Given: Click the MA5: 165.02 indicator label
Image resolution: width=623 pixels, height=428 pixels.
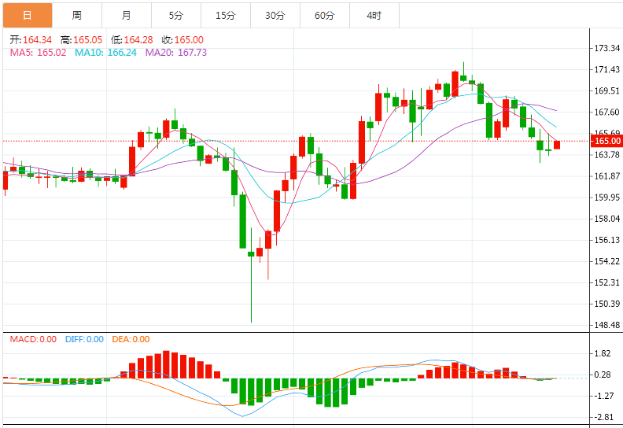Looking at the screenshot, I should click(38, 53).
